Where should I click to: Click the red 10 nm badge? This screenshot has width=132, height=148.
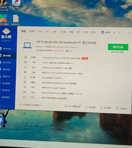[85, 59]
